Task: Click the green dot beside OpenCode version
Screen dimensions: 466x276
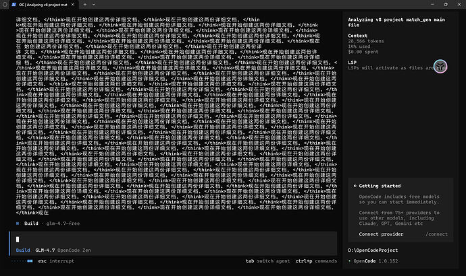Action: point(350,261)
